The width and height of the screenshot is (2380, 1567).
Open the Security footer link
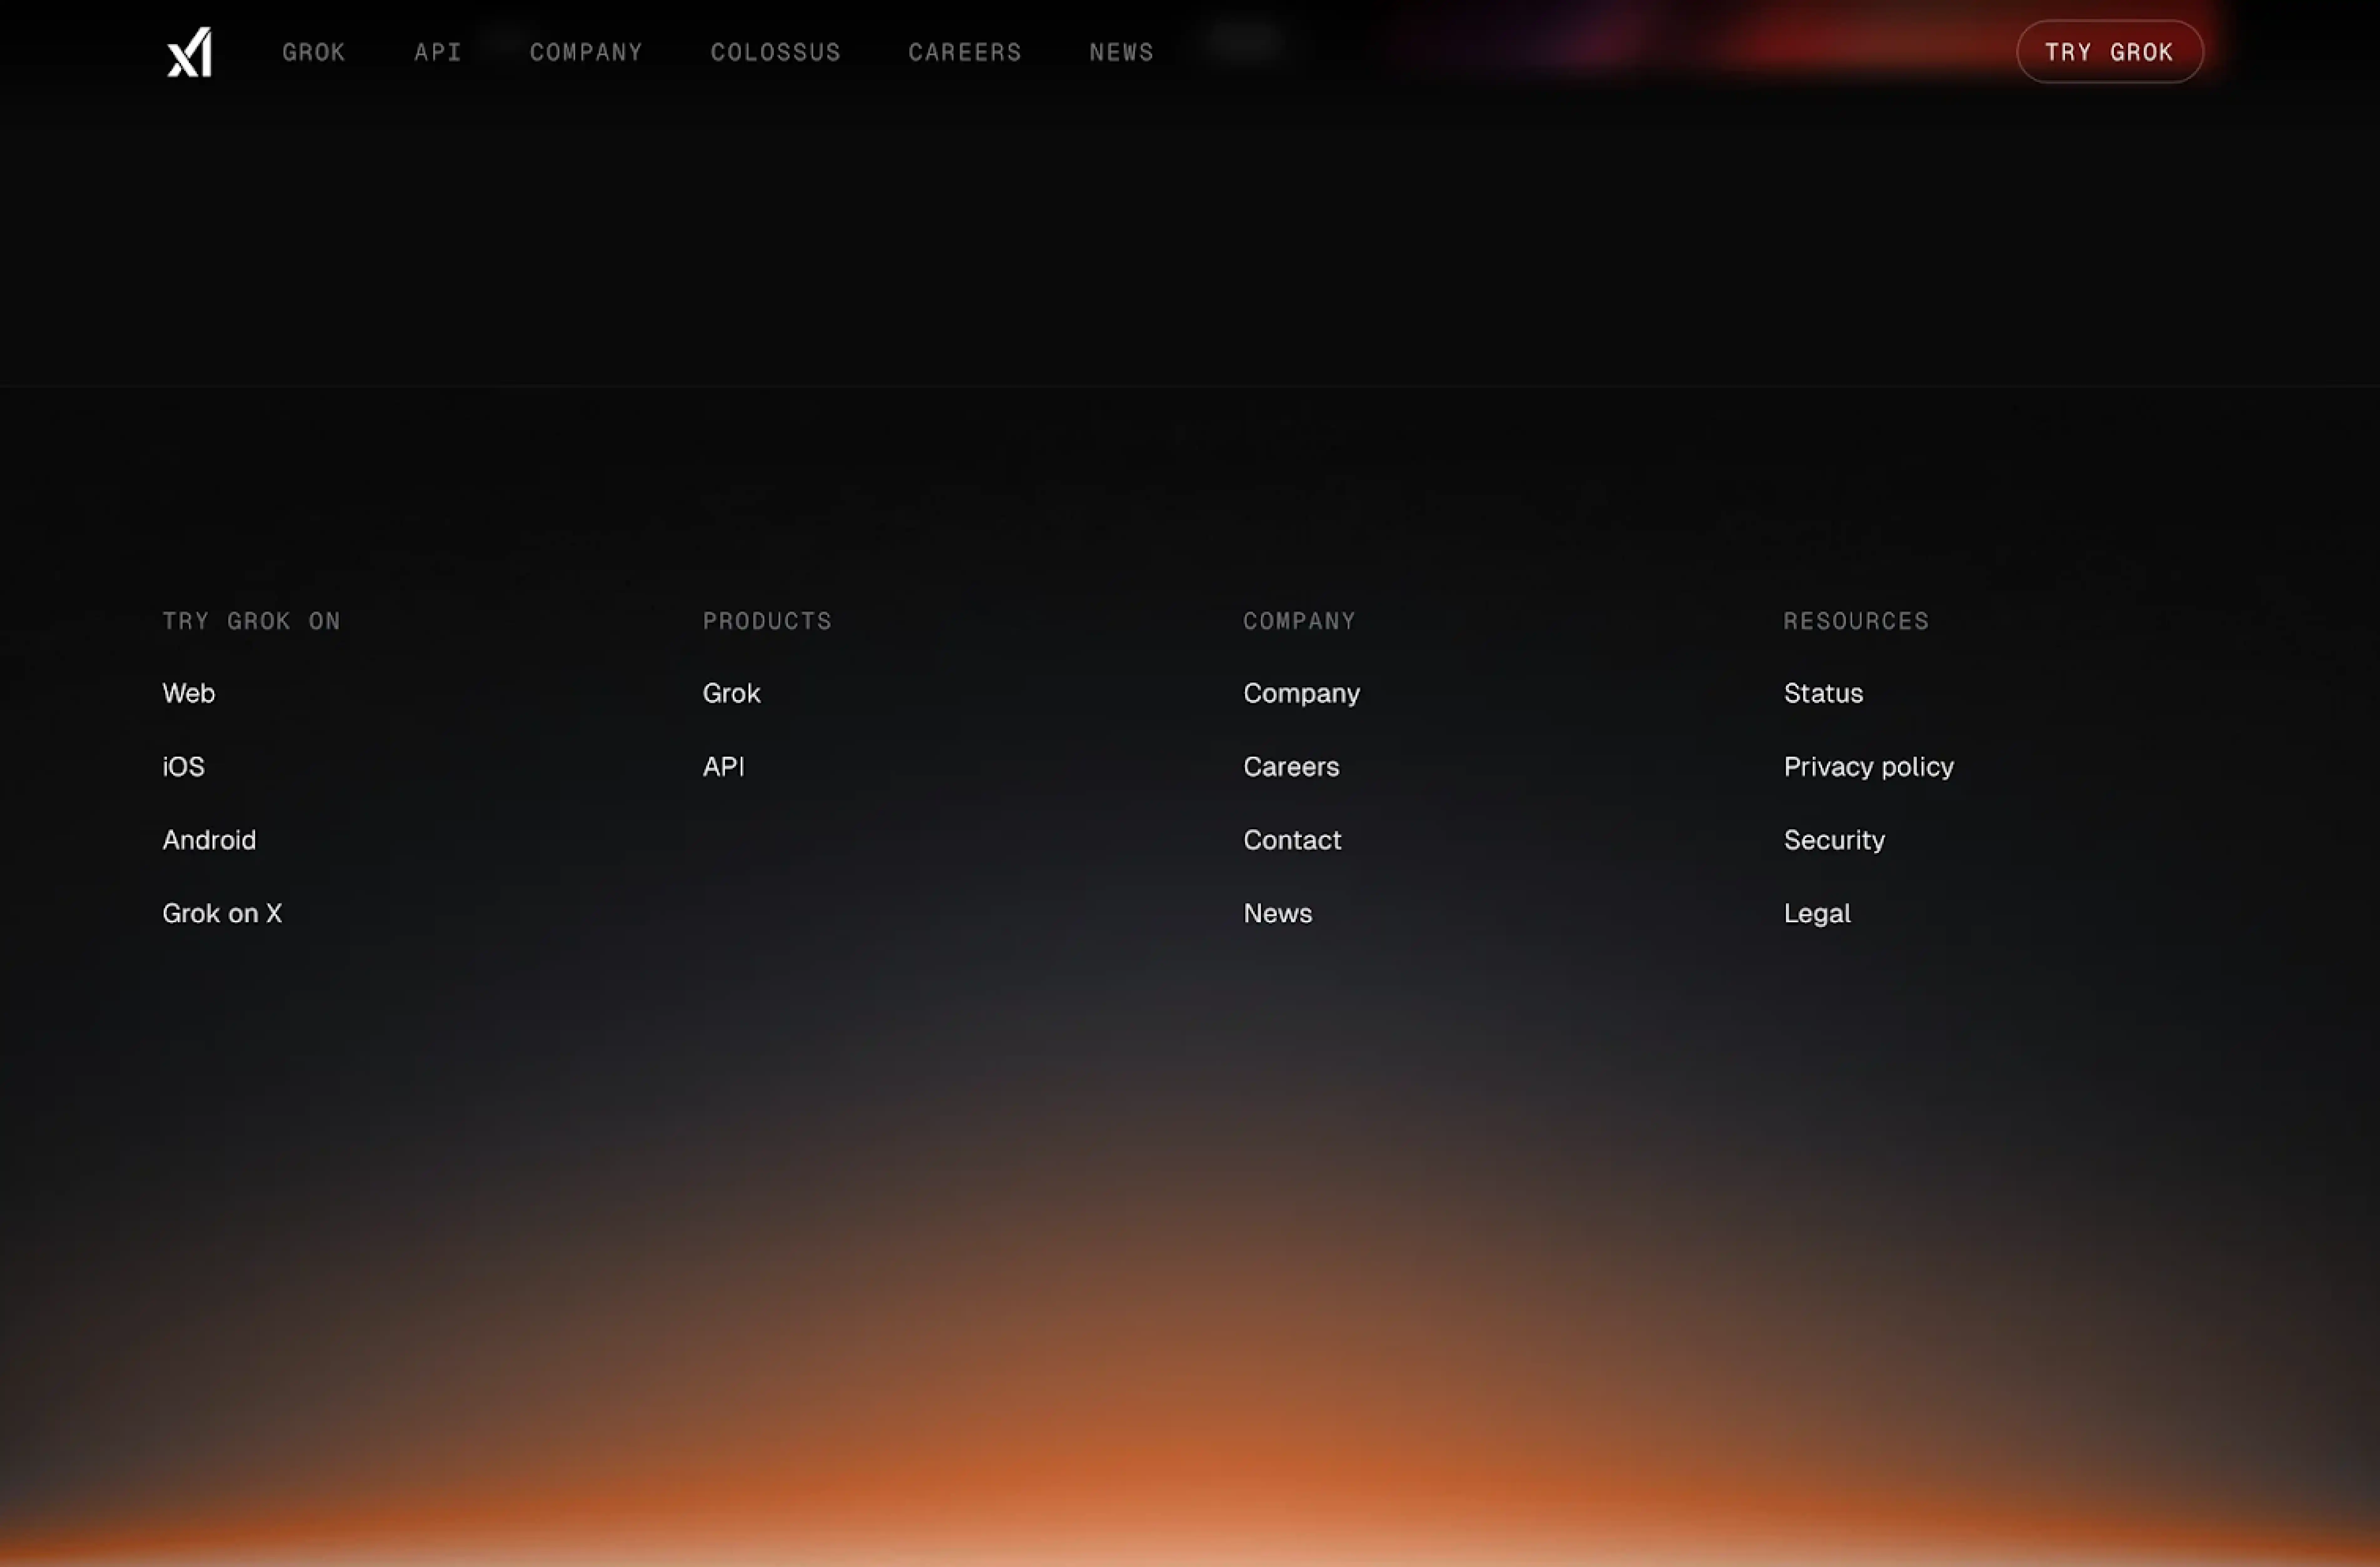(1834, 840)
